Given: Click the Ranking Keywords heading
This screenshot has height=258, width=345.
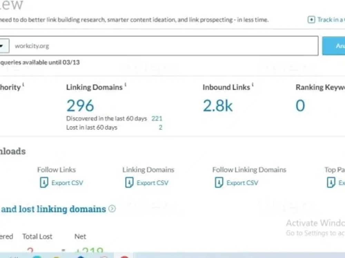Looking at the screenshot, I should 321,87.
